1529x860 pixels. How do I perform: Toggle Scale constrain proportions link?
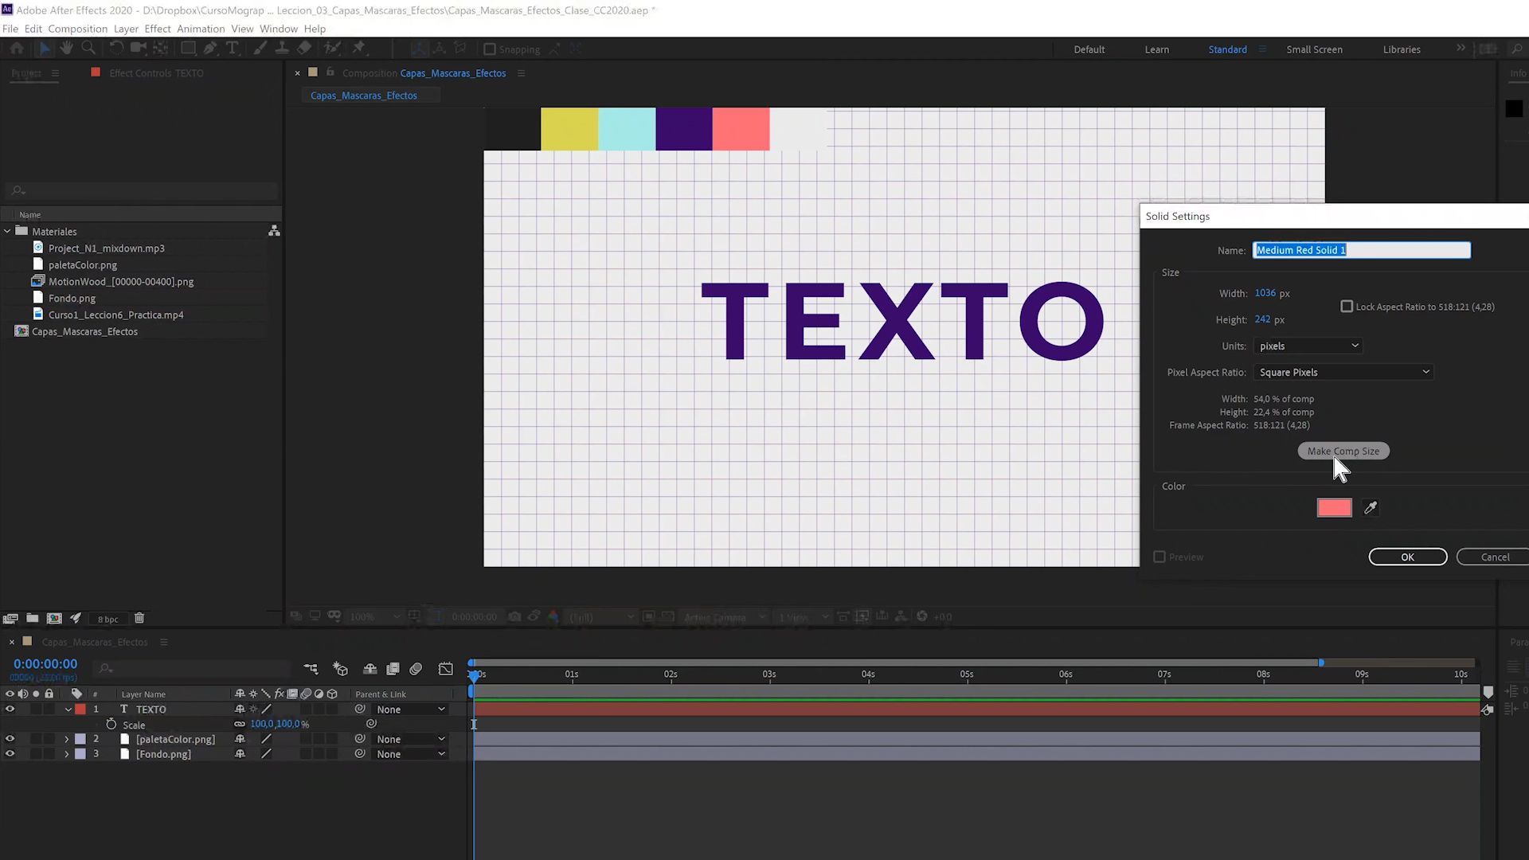240,725
